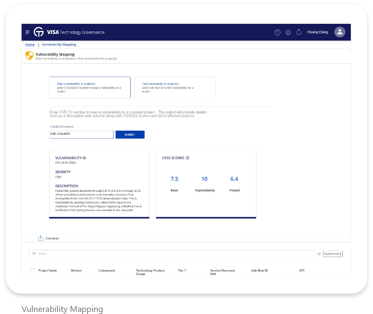View notifications using the bell icon

click(x=299, y=32)
